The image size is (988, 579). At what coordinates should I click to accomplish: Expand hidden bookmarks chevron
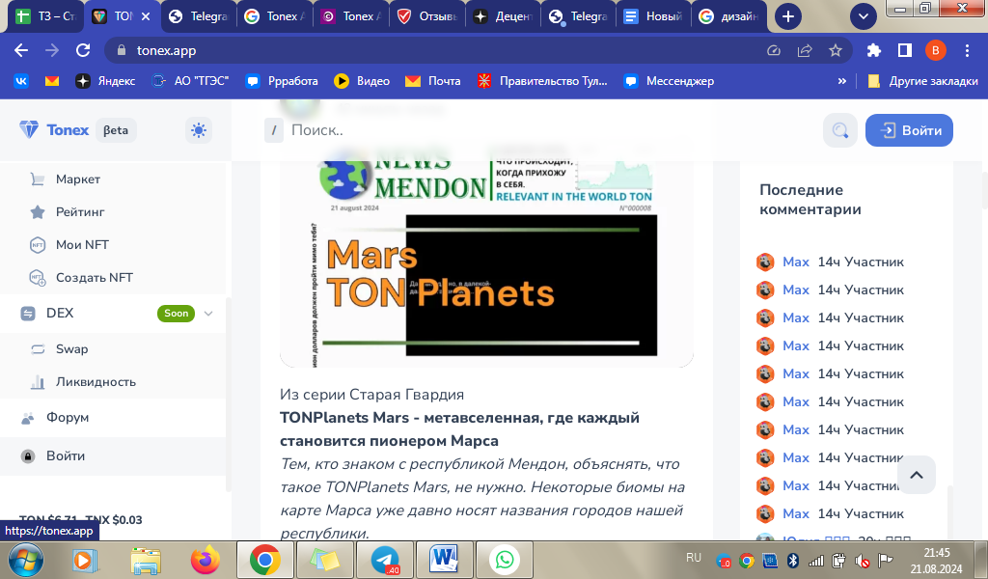tap(841, 81)
